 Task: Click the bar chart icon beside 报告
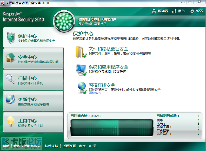coord(174,11)
